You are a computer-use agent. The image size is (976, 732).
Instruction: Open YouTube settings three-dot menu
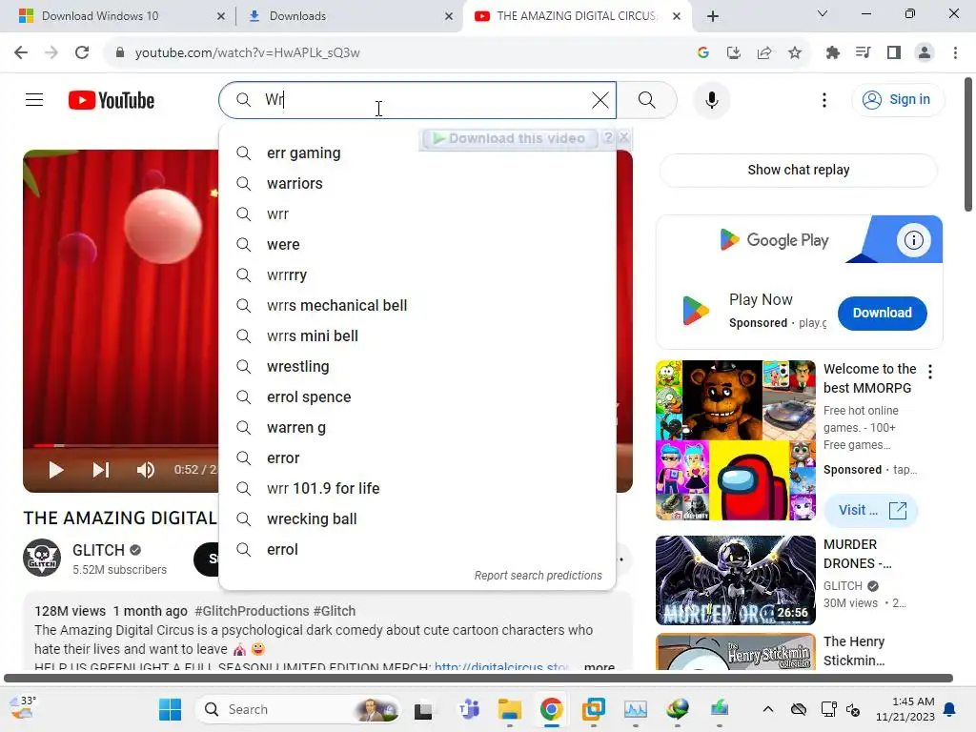point(824,99)
